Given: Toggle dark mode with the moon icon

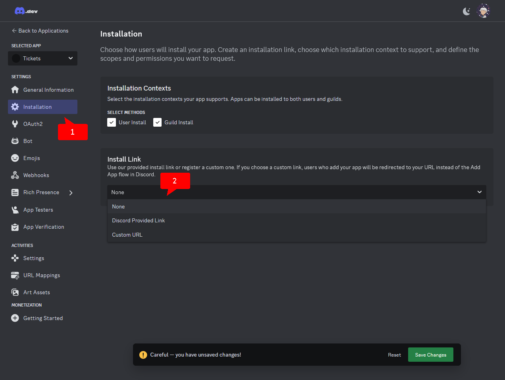Looking at the screenshot, I should coord(466,11).
